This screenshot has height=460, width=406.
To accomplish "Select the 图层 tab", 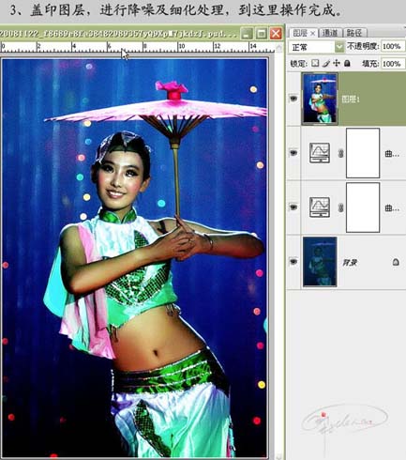I will click(x=300, y=33).
